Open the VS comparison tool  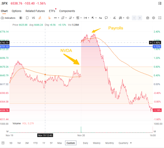pyautogui.click(x=34, y=18)
